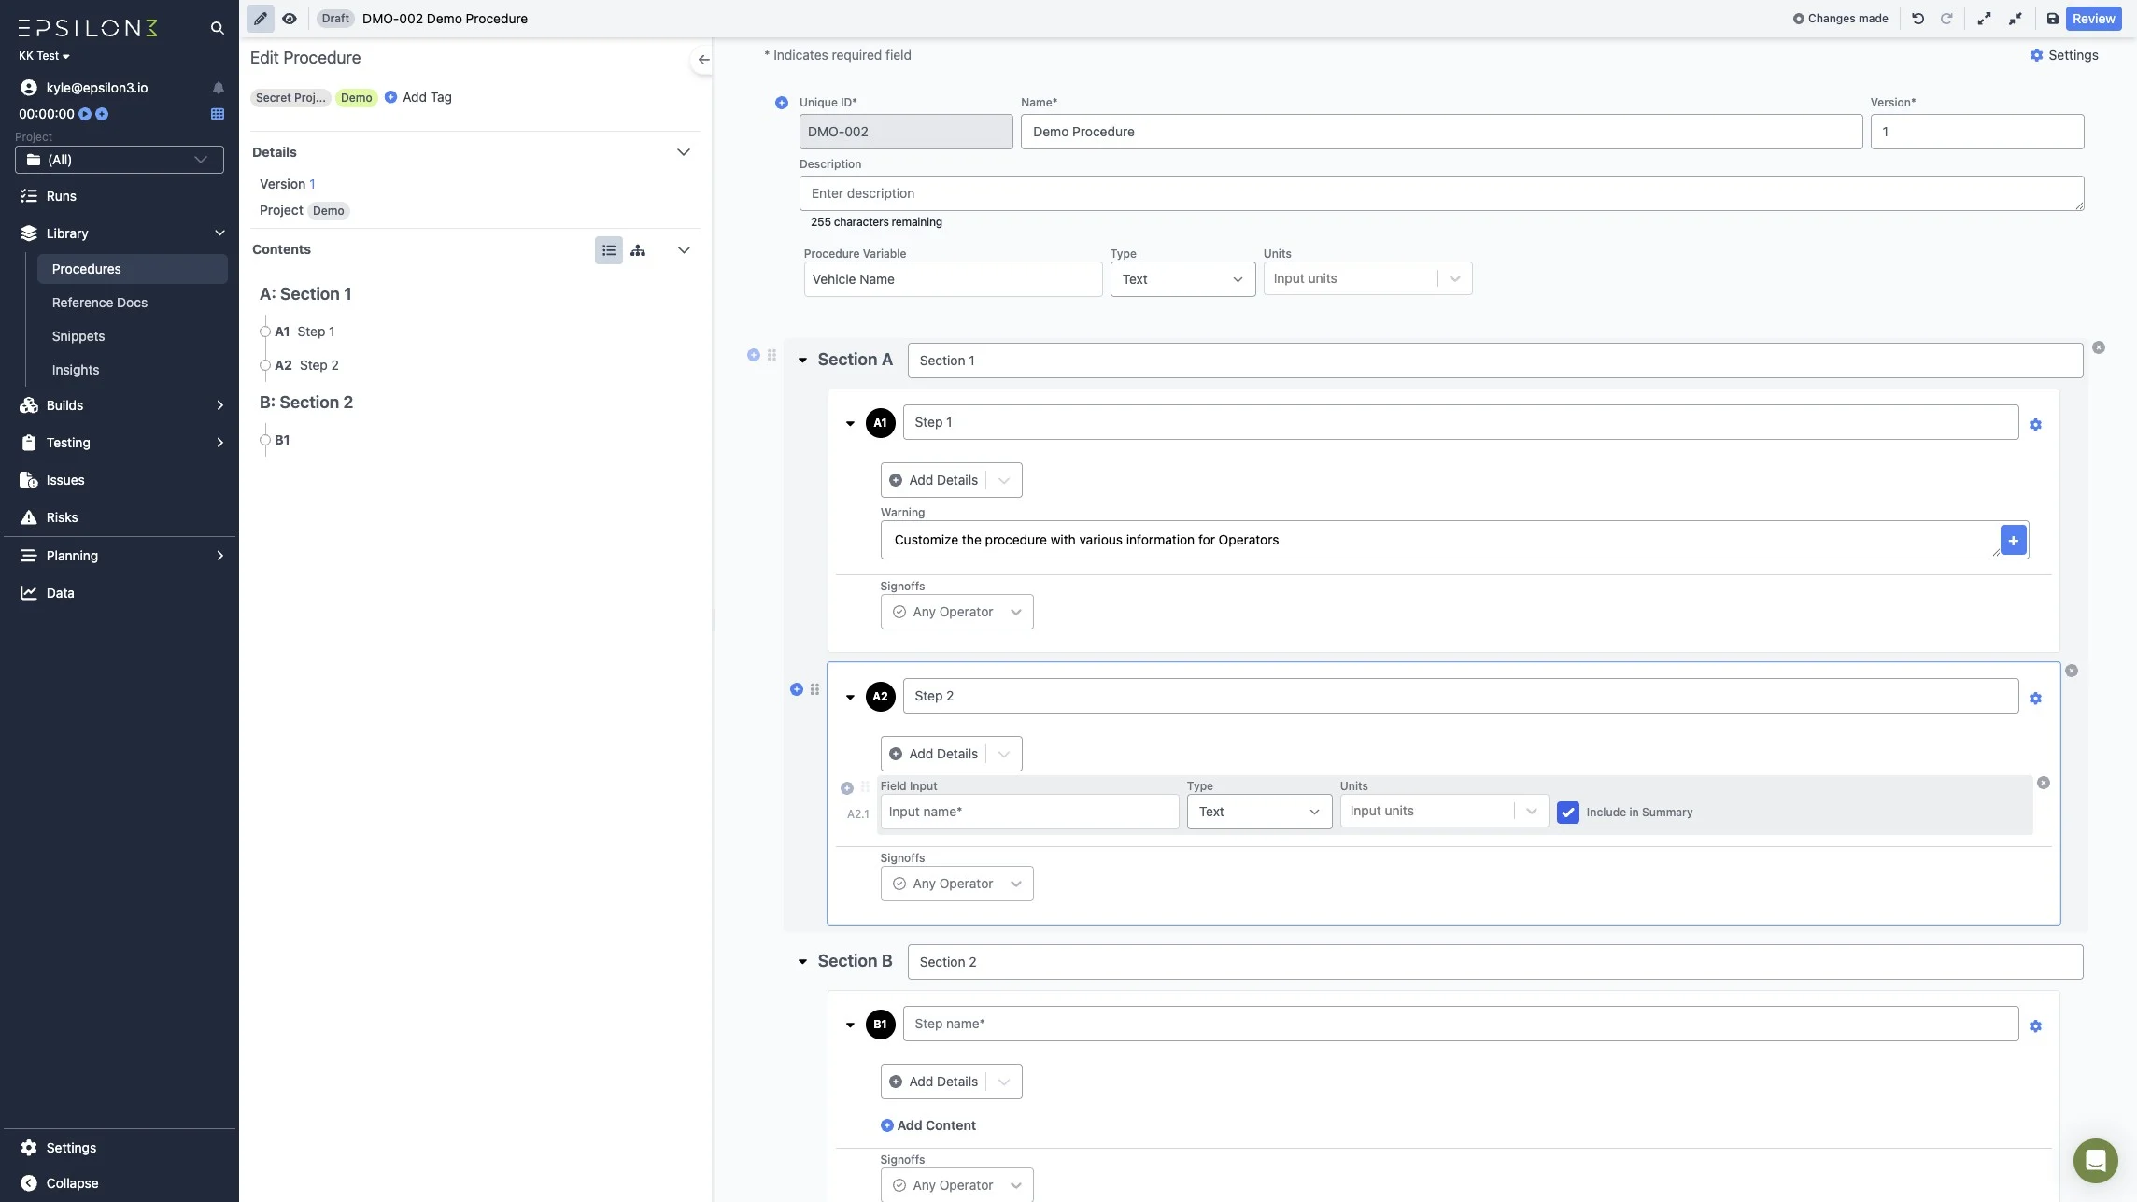
Task: Delete the A2.1 field input row
Action: coord(2044,783)
